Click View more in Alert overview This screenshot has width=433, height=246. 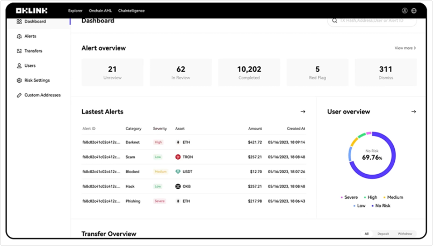pyautogui.click(x=405, y=48)
